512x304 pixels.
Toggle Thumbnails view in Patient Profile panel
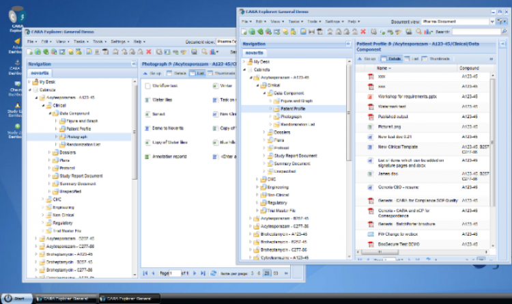click(x=434, y=59)
